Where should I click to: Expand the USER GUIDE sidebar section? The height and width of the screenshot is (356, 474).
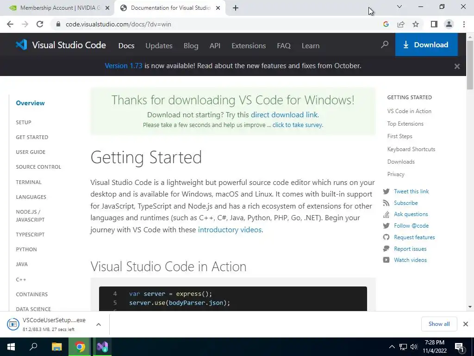(x=31, y=152)
